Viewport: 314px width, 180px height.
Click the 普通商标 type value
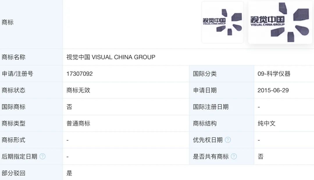(78, 123)
